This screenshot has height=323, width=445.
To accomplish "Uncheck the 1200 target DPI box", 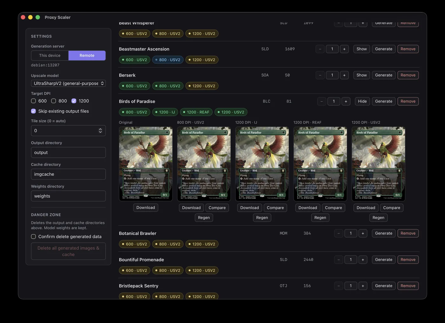I will click(x=74, y=101).
